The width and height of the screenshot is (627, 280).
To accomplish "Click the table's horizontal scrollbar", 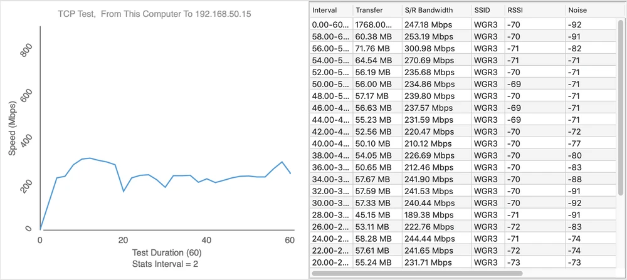I will (x=417, y=274).
